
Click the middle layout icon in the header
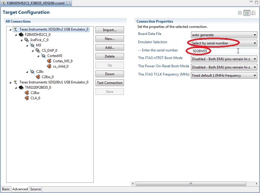(247, 13)
